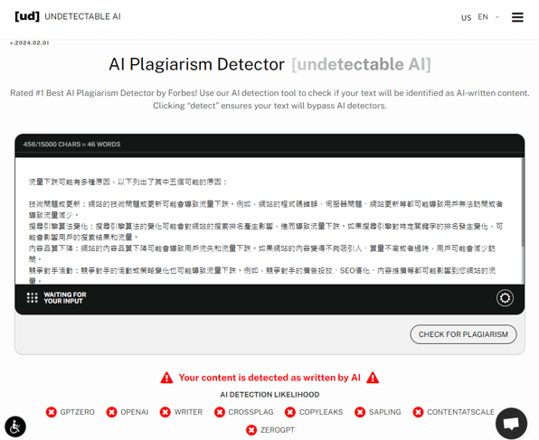Expand the US EN language dropdown

click(480, 17)
